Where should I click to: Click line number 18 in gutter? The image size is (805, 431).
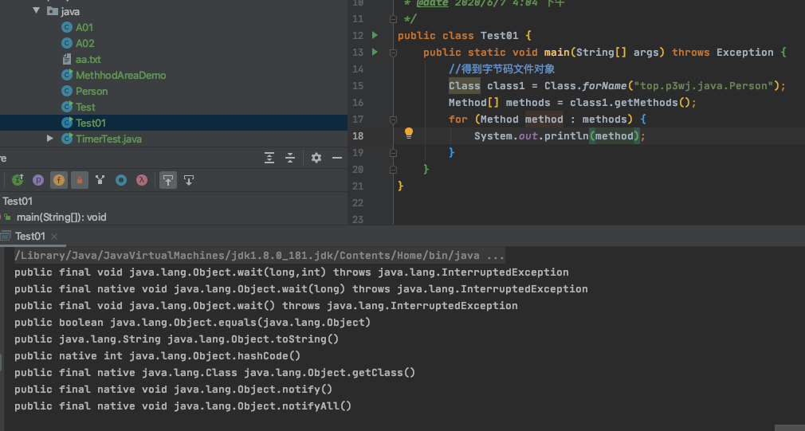358,136
